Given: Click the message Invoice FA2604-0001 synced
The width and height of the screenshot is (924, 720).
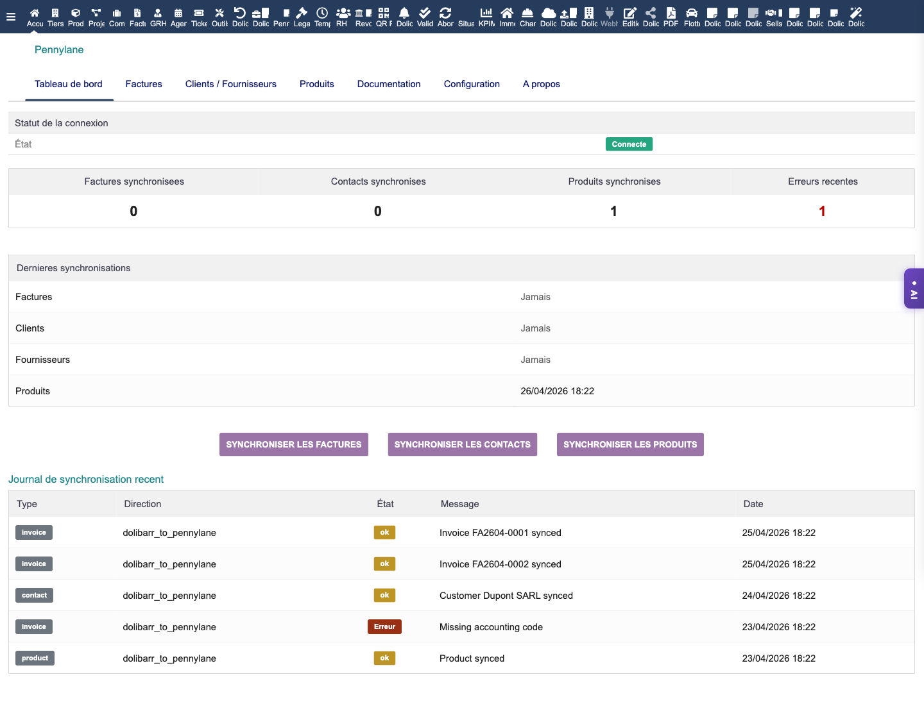Looking at the screenshot, I should 501,533.
